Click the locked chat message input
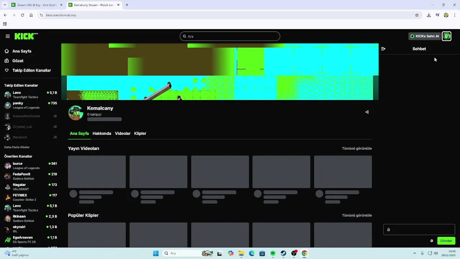The image size is (460, 259). [419, 230]
